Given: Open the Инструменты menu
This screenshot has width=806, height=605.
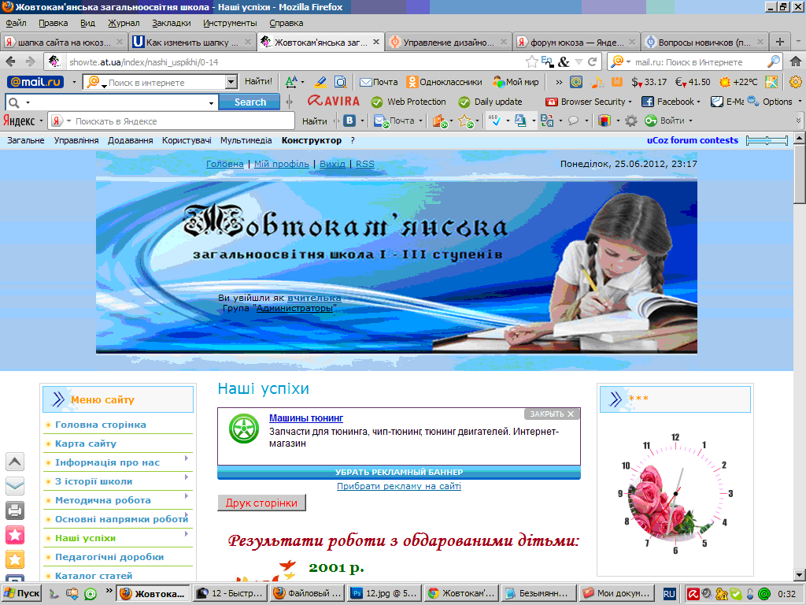Looking at the screenshot, I should coord(230,23).
